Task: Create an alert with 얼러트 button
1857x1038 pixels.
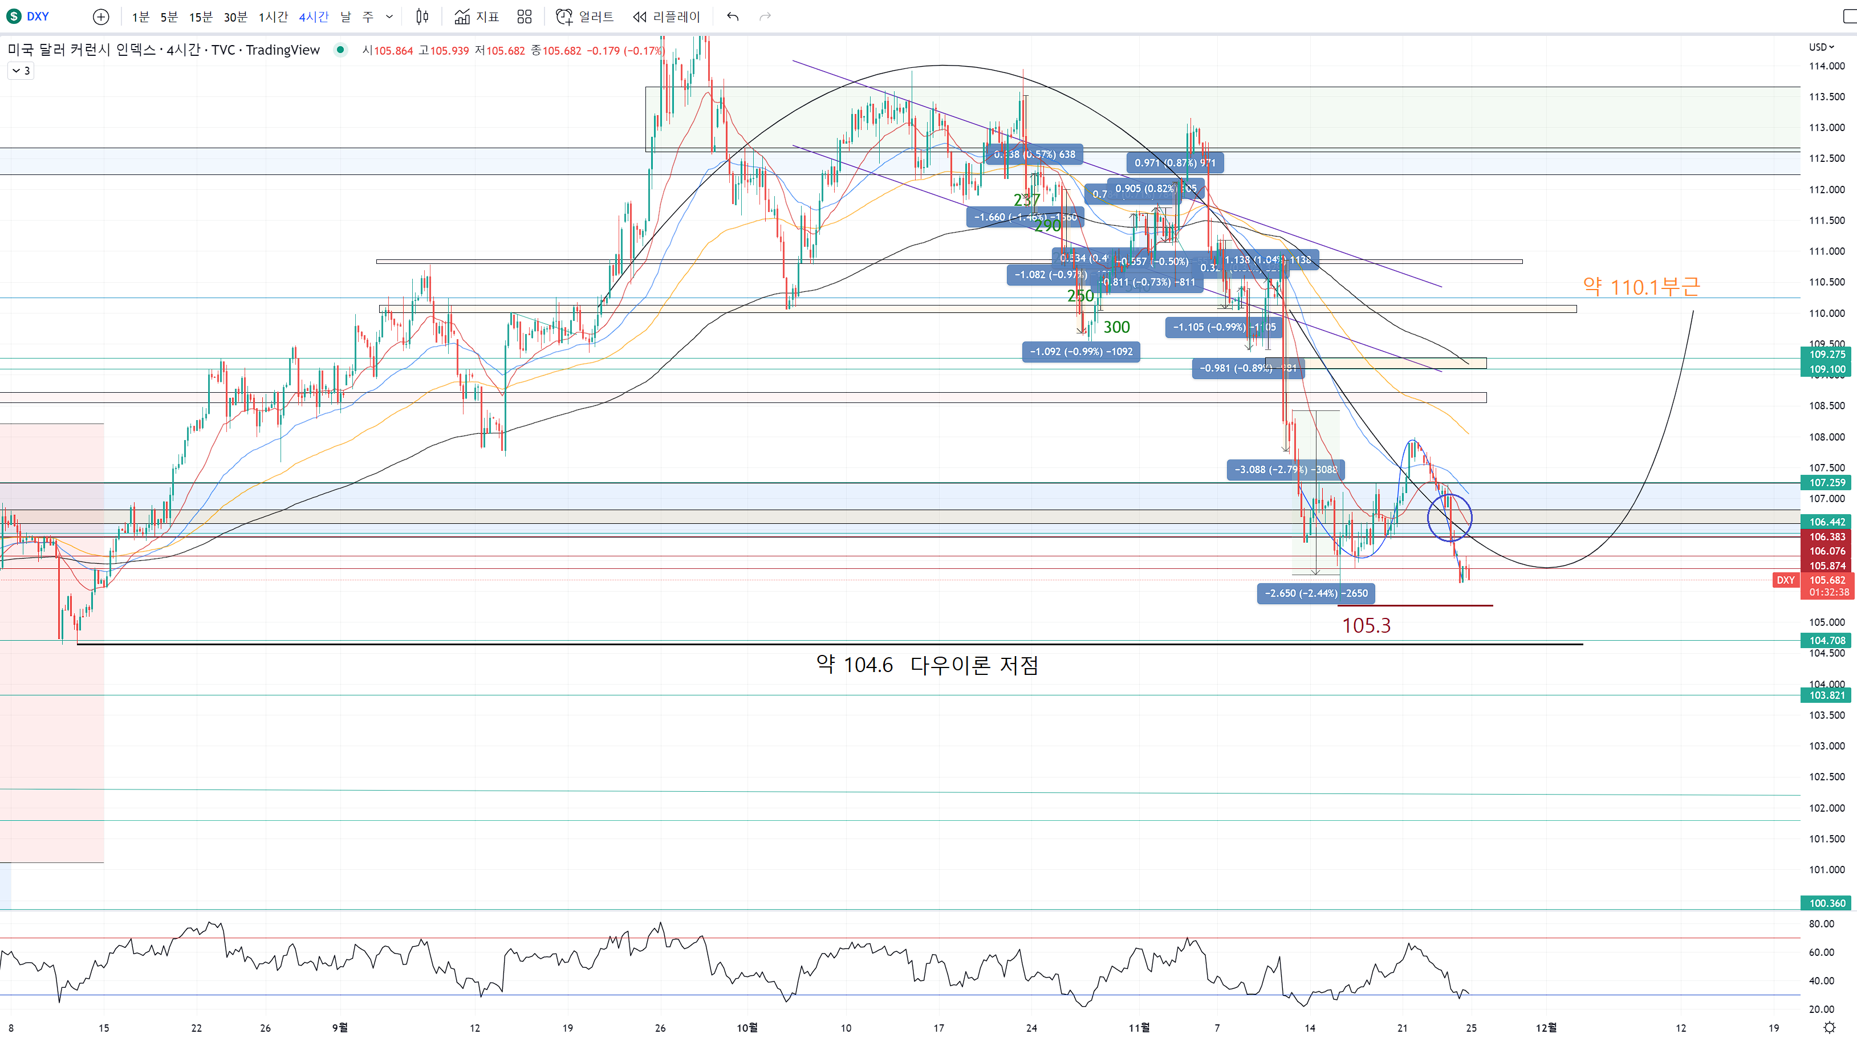Action: (x=584, y=17)
